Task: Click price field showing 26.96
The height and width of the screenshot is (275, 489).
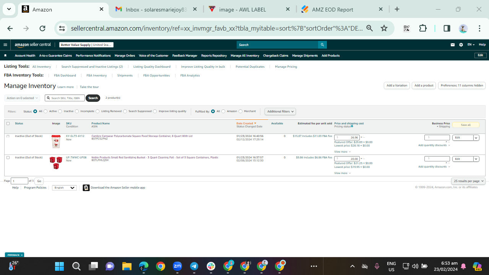Action: [x=347, y=137]
